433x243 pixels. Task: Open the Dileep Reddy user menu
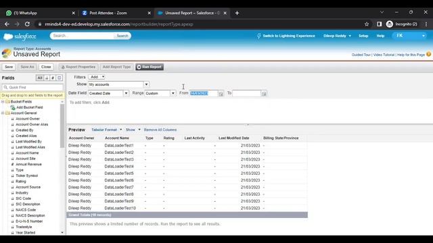pyautogui.click(x=337, y=36)
